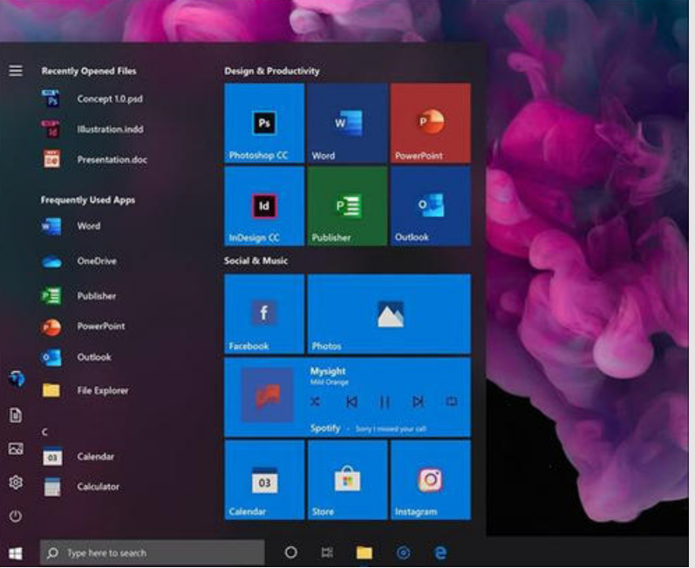Open the Documents shortcut in Start sidebar
Screen dimensions: 695x568
(16, 416)
